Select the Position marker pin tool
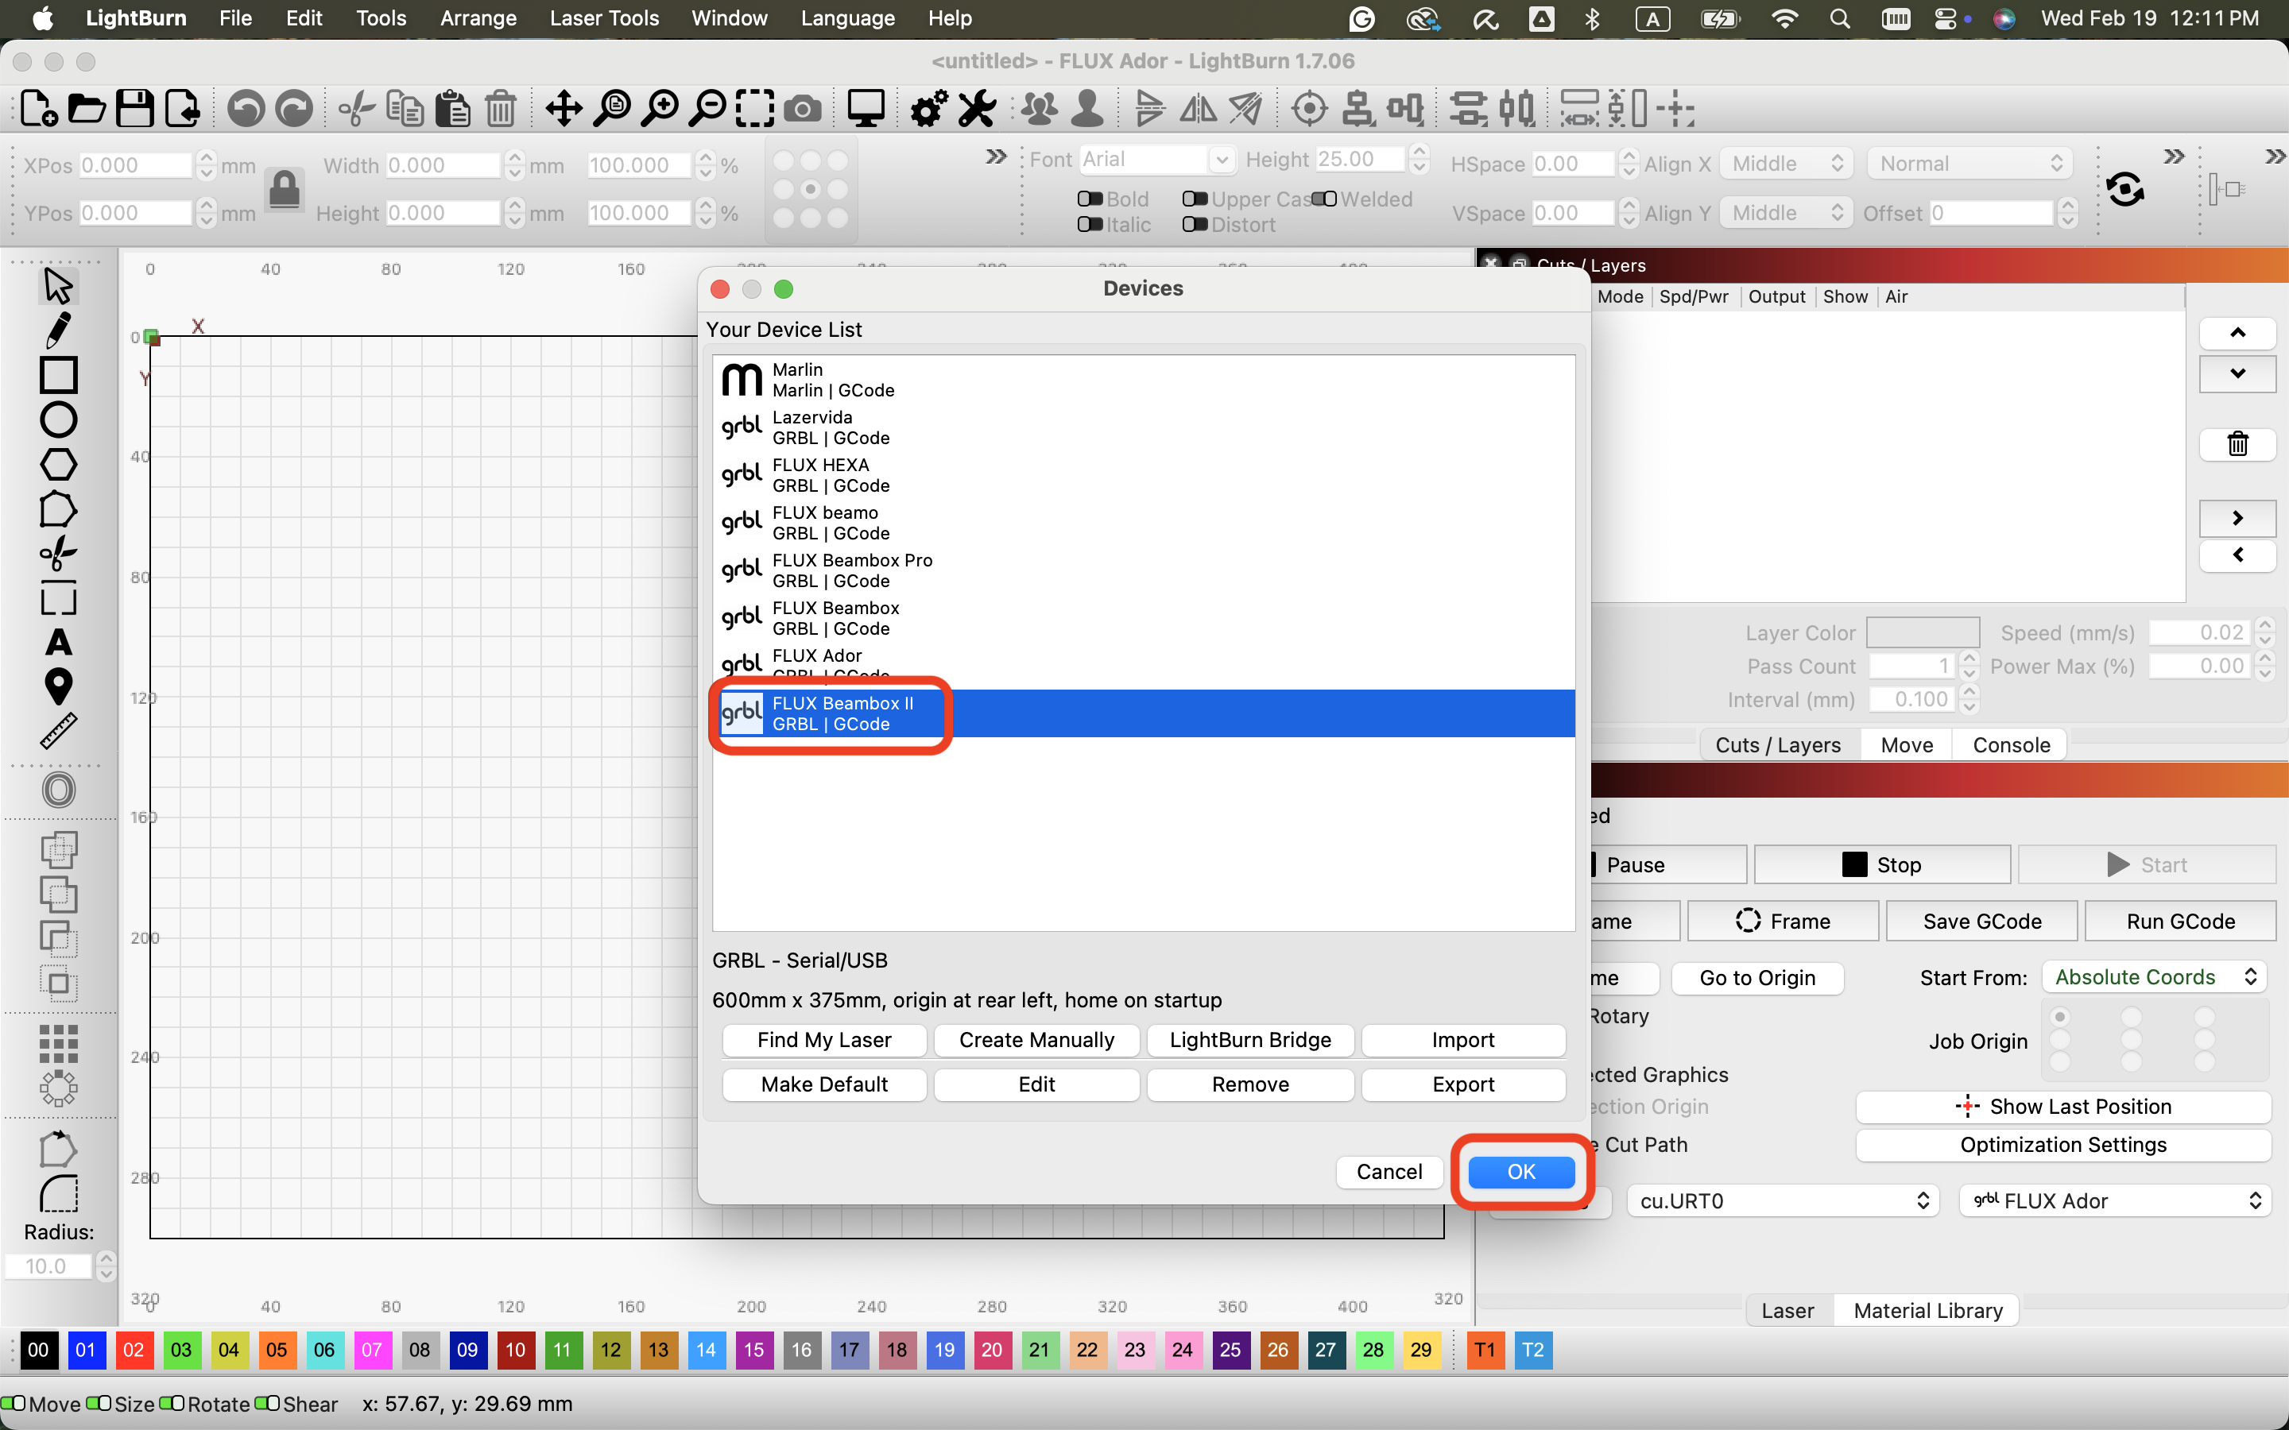2289x1430 pixels. [58, 686]
